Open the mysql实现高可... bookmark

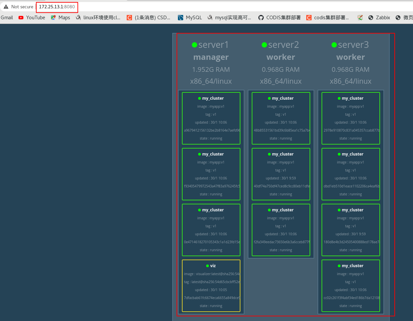[x=229, y=18]
